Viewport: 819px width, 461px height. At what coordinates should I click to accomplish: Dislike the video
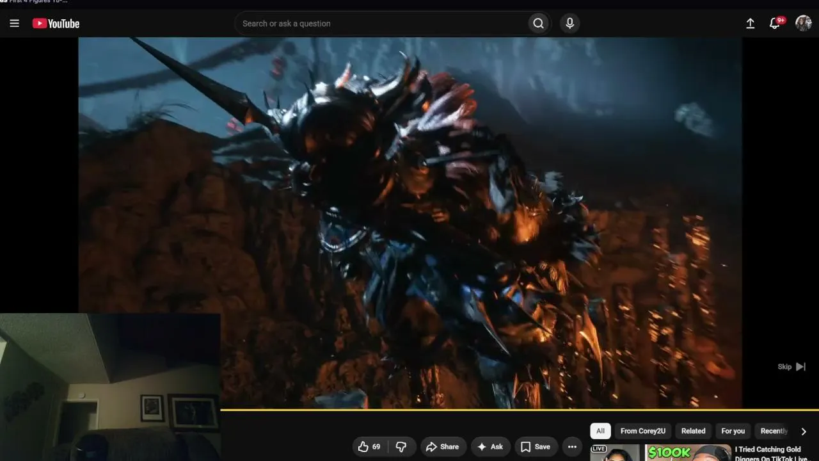click(401, 447)
